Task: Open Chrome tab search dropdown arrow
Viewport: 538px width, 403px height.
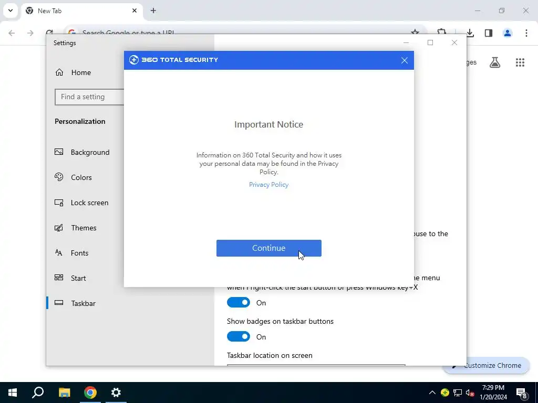Action: pos(11,10)
